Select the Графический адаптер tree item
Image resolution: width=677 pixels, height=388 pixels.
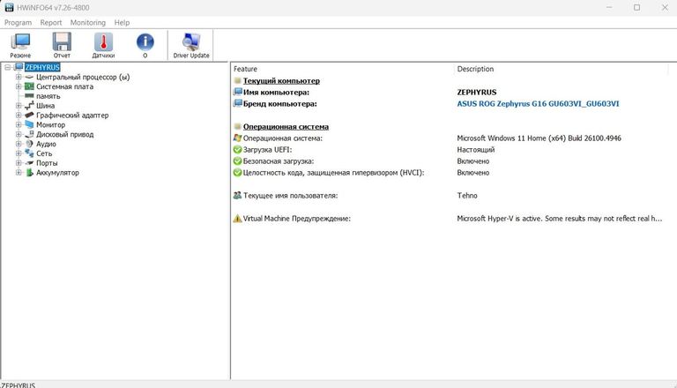pos(72,116)
